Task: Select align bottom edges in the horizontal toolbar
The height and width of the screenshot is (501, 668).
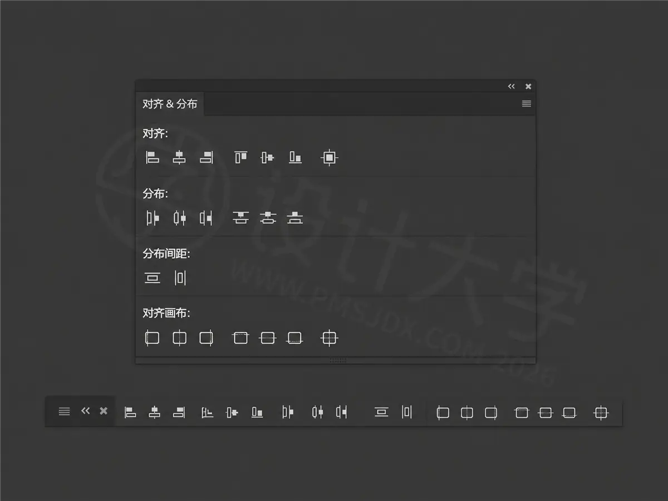Action: click(x=257, y=412)
